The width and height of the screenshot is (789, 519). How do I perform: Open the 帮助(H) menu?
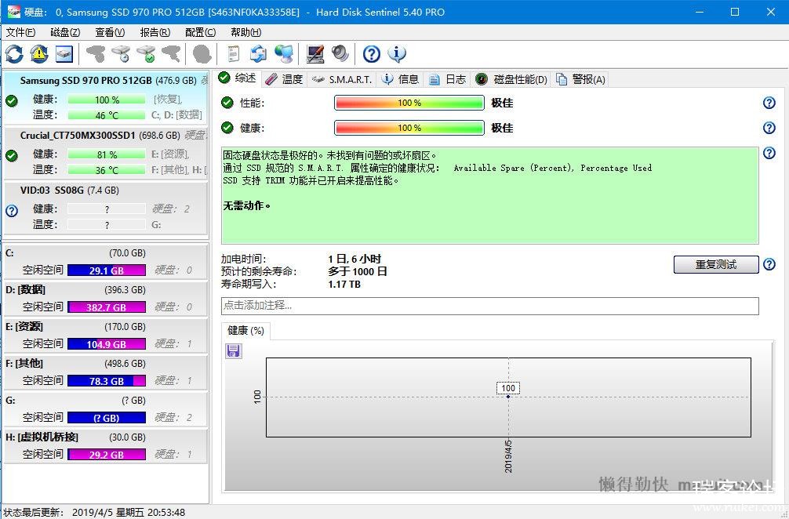point(245,32)
